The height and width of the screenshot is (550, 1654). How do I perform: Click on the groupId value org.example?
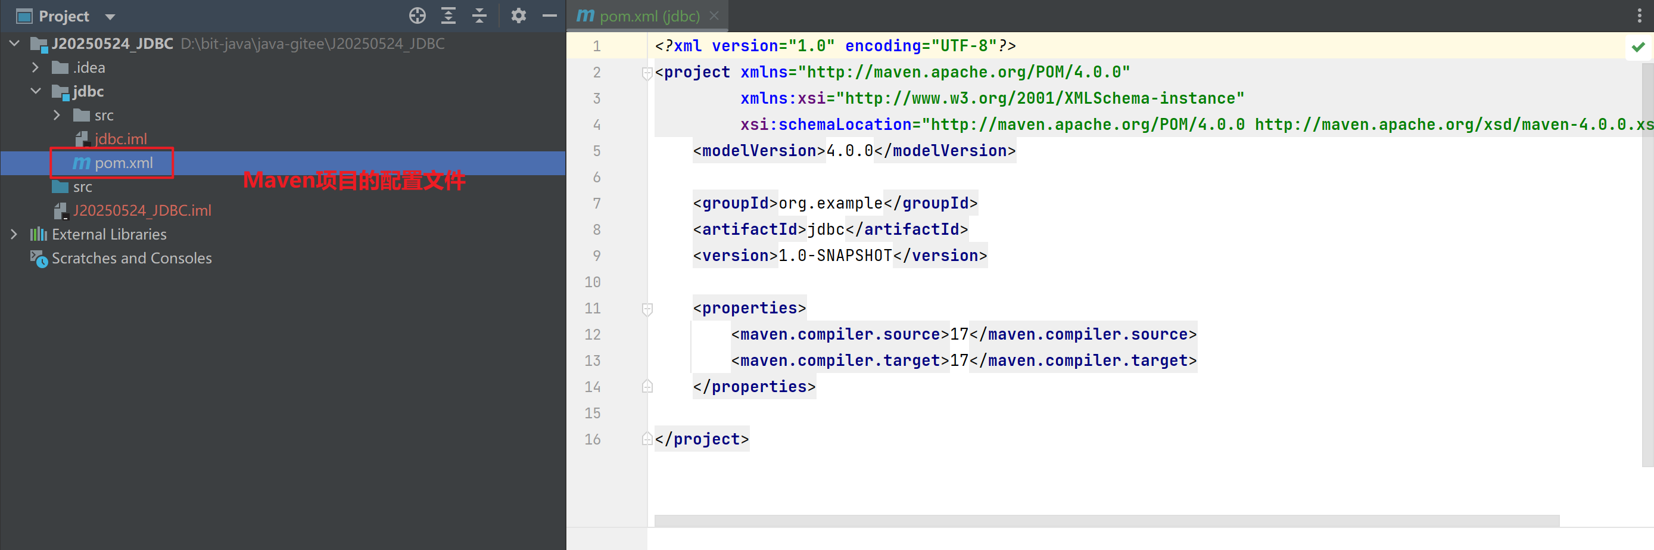click(x=831, y=204)
